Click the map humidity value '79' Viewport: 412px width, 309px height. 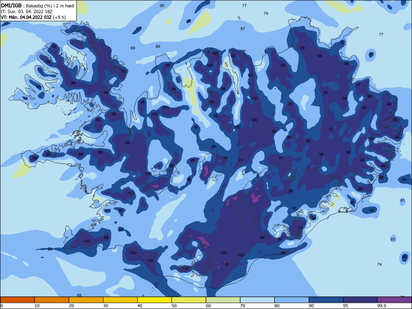click(266, 14)
